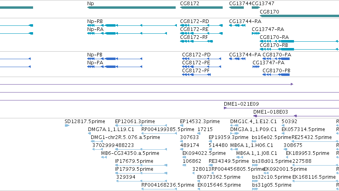Select the MB6A.1_1.H06.C1 label

click(x=252, y=145)
